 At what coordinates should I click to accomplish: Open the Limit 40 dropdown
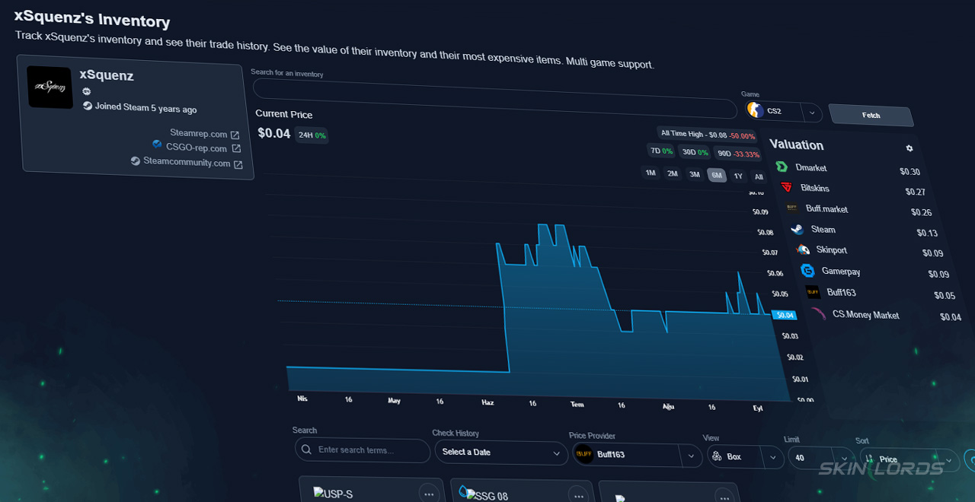820,459
